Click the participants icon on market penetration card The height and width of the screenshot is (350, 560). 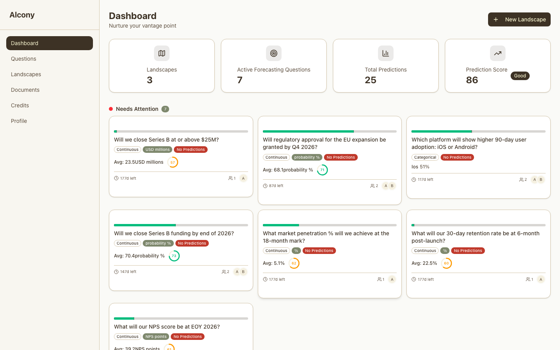click(x=380, y=280)
